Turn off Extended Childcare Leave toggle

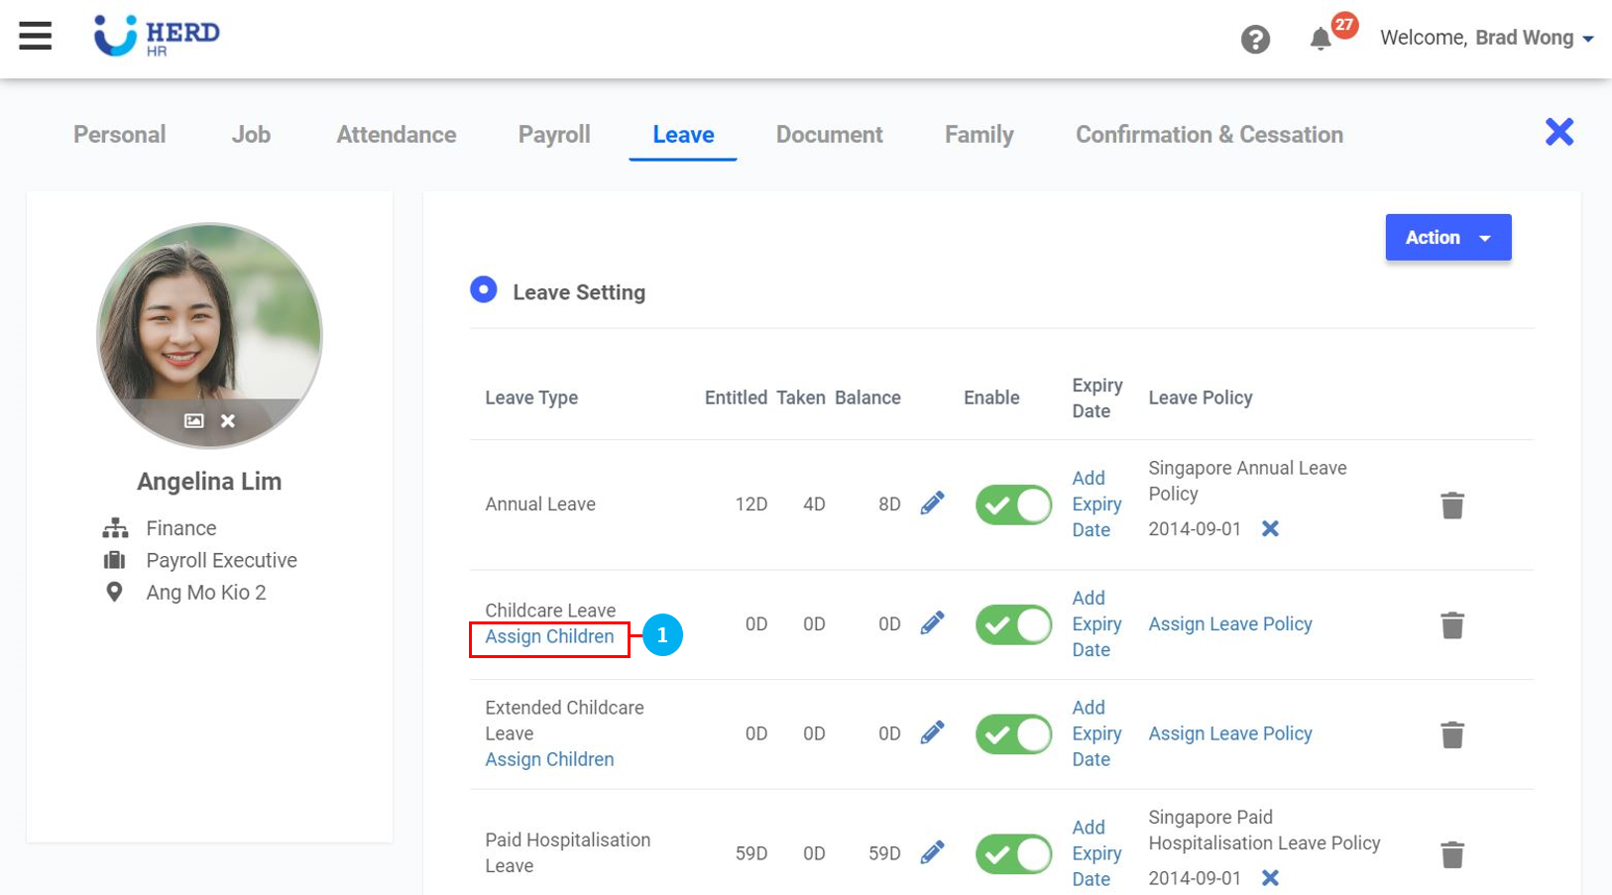click(1012, 734)
